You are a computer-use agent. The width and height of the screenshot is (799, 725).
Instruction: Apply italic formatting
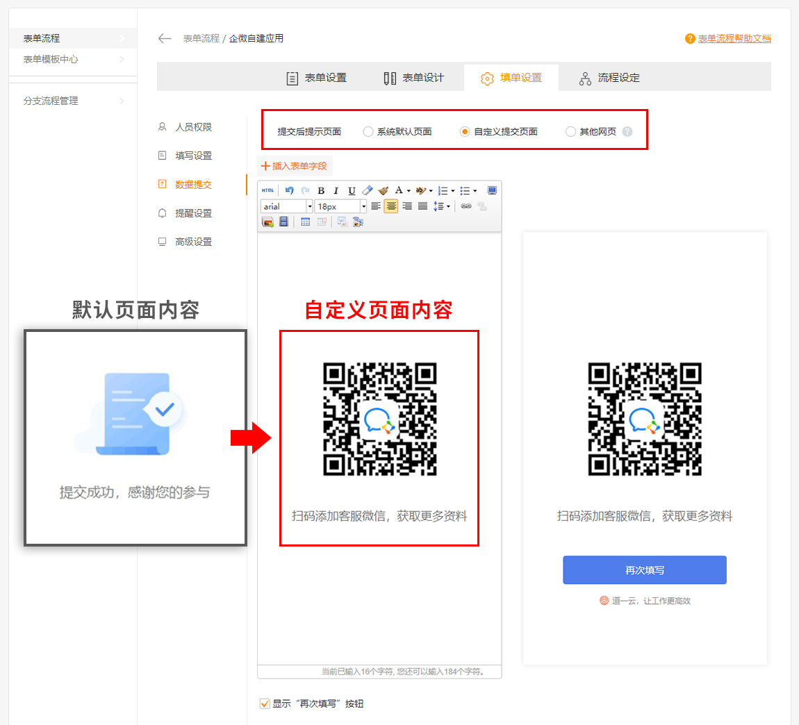point(336,190)
